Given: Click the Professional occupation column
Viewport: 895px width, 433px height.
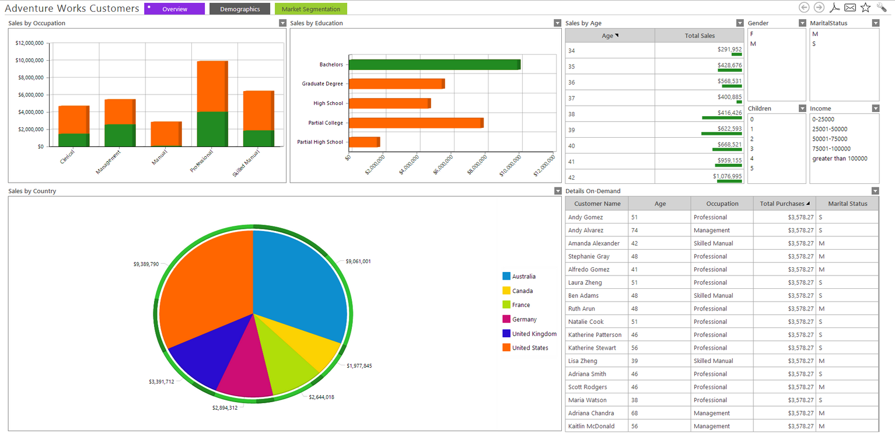Looking at the screenshot, I should coord(212,103).
